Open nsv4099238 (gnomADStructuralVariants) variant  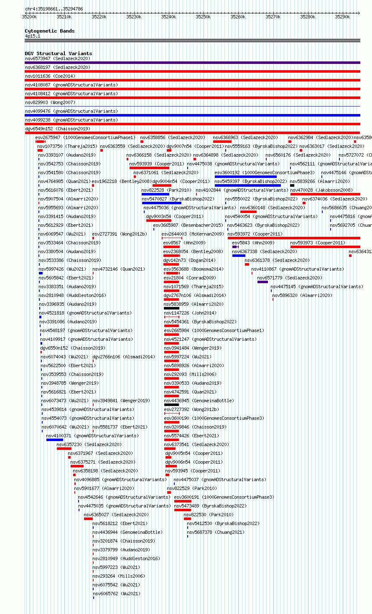coord(71,120)
